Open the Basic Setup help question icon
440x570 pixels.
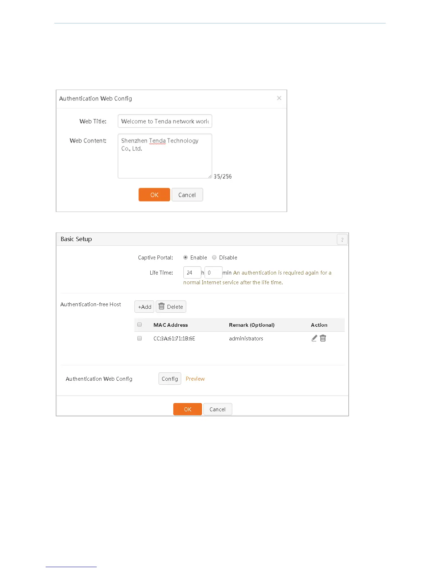(342, 239)
